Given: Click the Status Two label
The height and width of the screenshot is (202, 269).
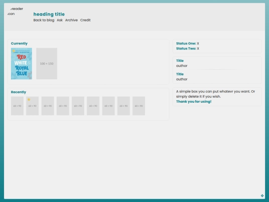Looking at the screenshot, I should [x=186, y=48].
